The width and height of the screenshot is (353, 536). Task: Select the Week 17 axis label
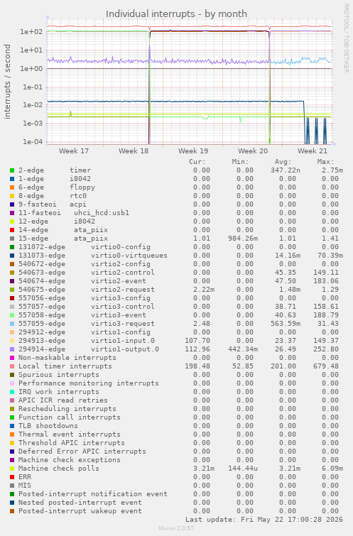click(x=74, y=151)
